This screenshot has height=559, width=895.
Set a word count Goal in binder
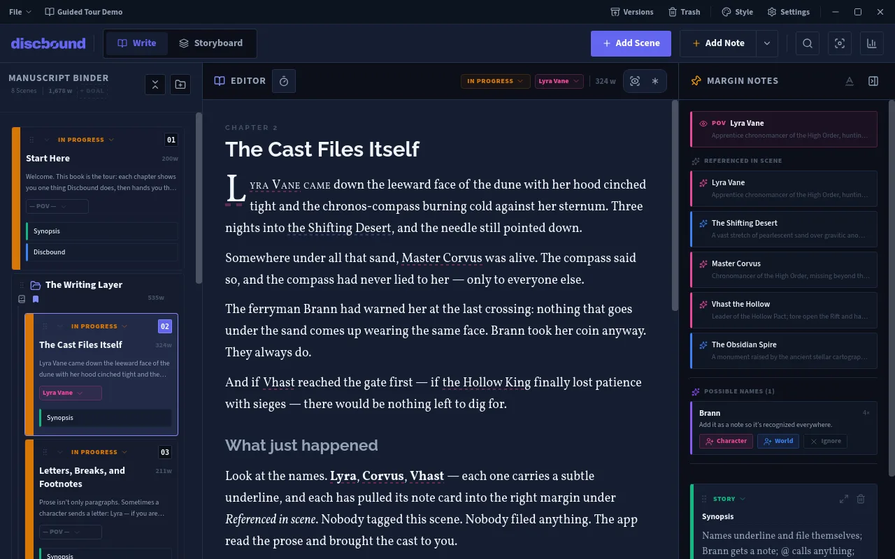[x=92, y=91]
